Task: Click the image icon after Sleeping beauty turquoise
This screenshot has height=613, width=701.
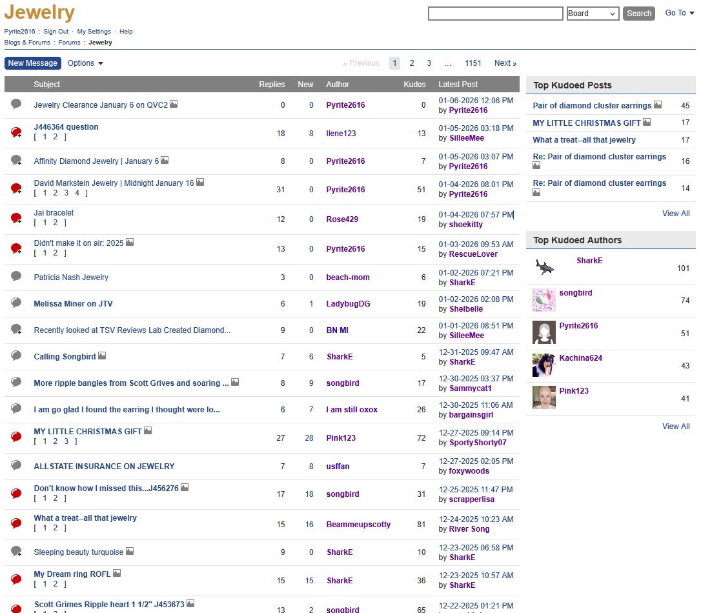Action: click(130, 552)
